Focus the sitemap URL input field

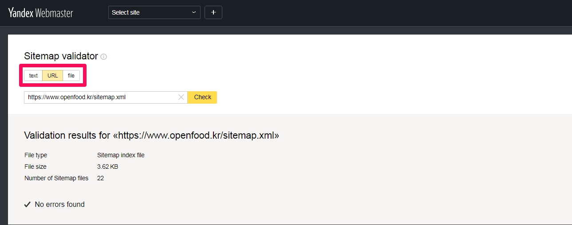100,97
